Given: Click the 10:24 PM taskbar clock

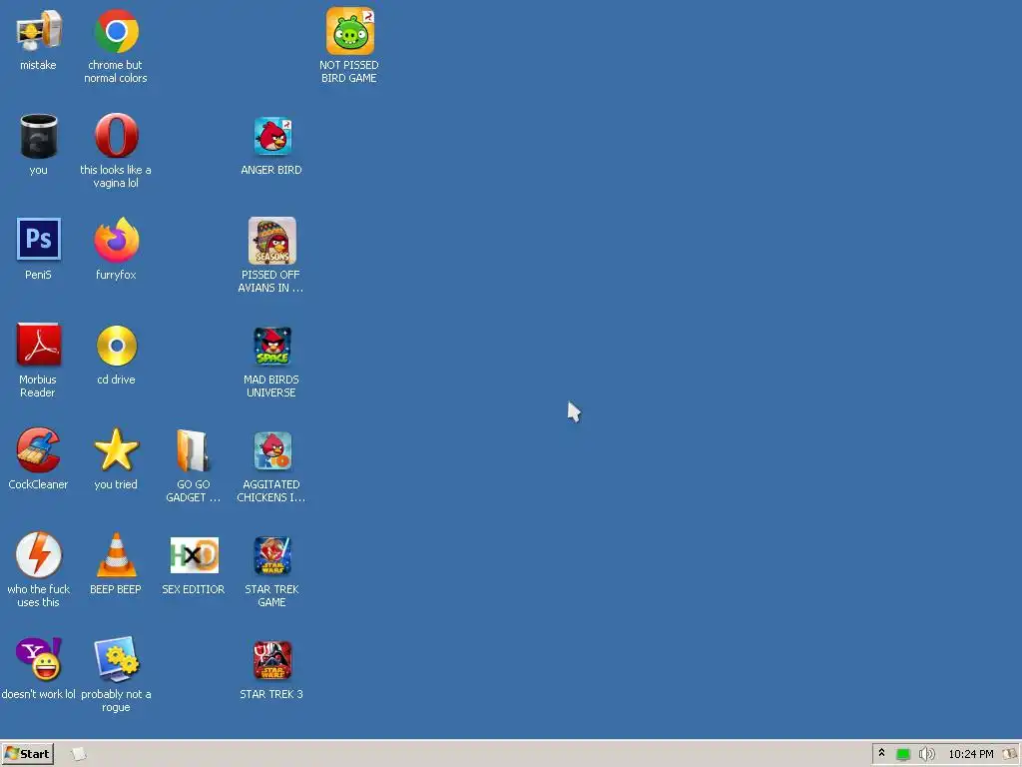Looking at the screenshot, I should click(971, 755).
